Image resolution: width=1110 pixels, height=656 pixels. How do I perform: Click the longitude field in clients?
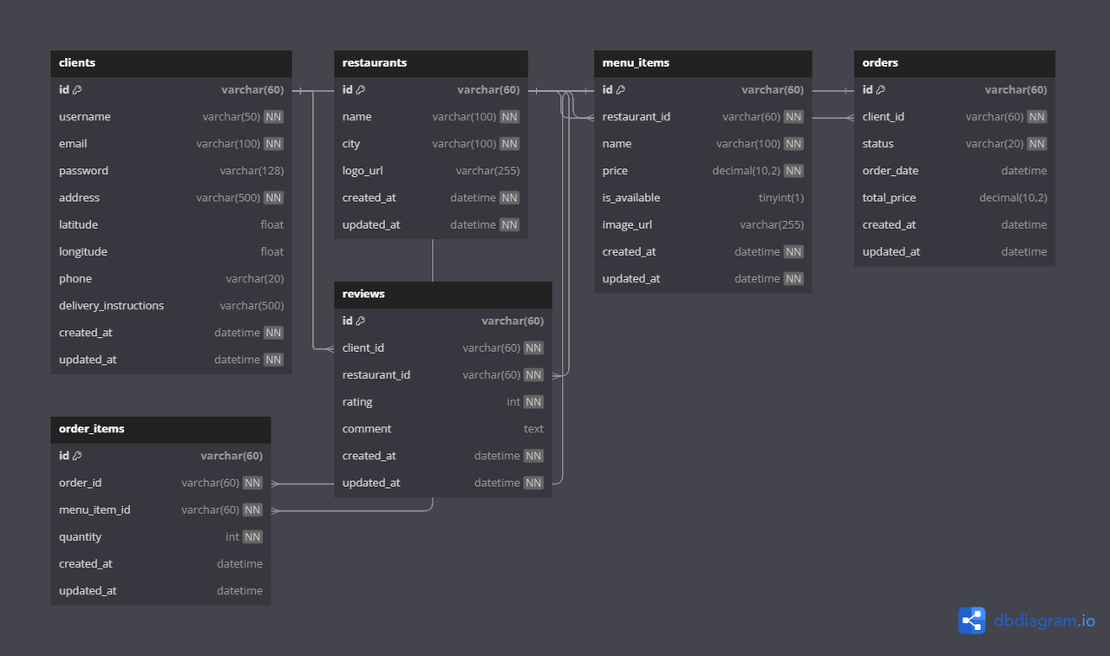[171, 251]
